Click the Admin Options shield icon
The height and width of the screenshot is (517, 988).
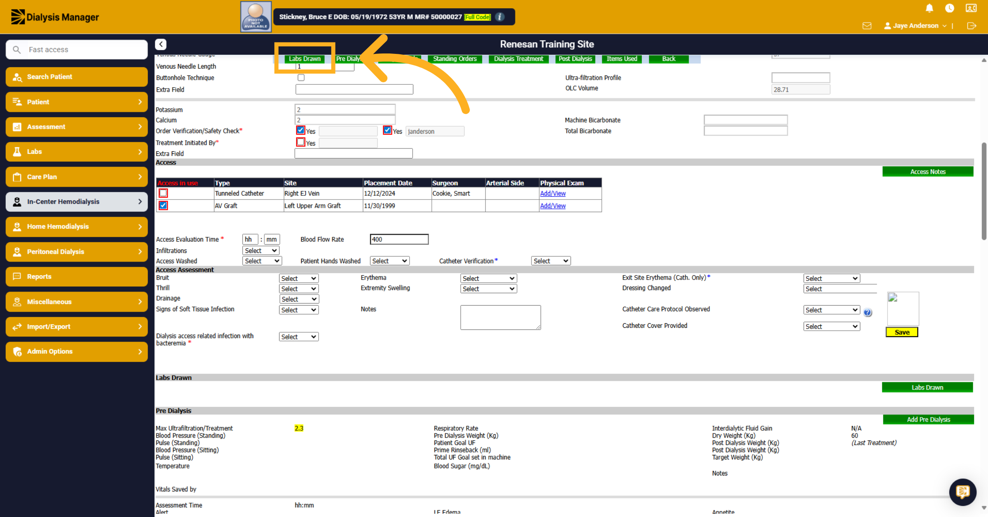pos(17,352)
